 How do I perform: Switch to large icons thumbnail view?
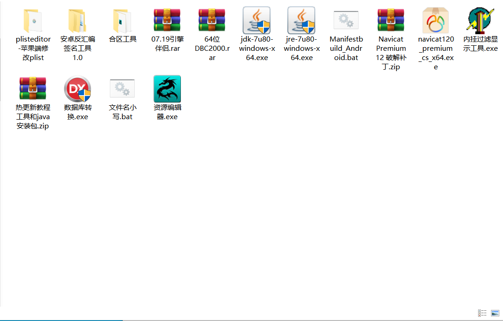coord(495,313)
